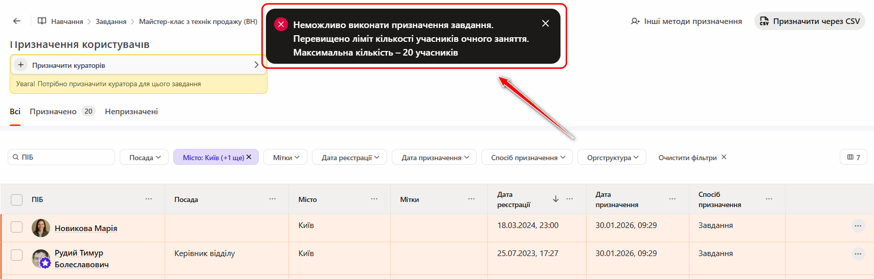
Task: Check the box for Новикова Марія
Action: [x=17, y=227]
